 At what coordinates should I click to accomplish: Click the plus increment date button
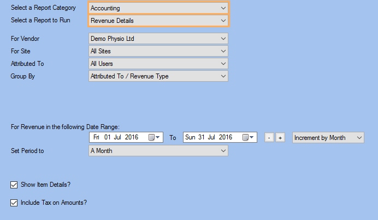pyautogui.click(x=280, y=138)
